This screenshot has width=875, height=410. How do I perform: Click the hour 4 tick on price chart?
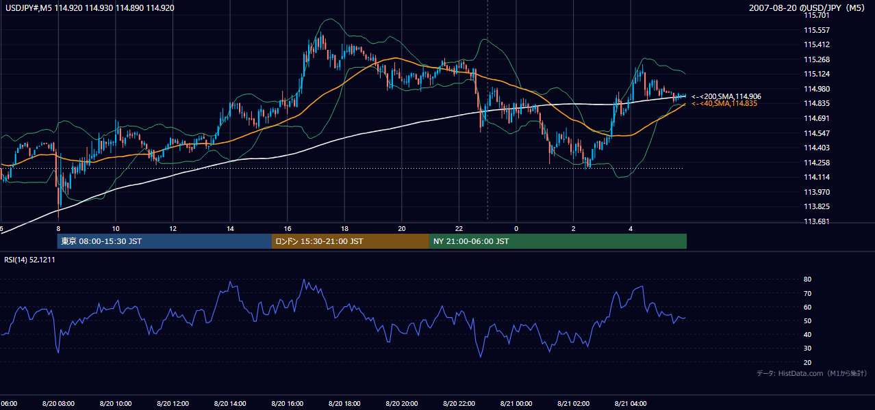(631, 229)
